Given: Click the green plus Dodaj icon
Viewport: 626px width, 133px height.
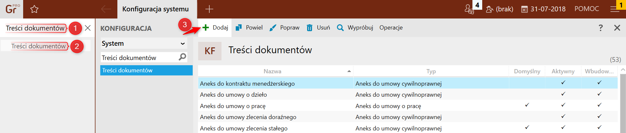Looking at the screenshot, I should pyautogui.click(x=206, y=28).
